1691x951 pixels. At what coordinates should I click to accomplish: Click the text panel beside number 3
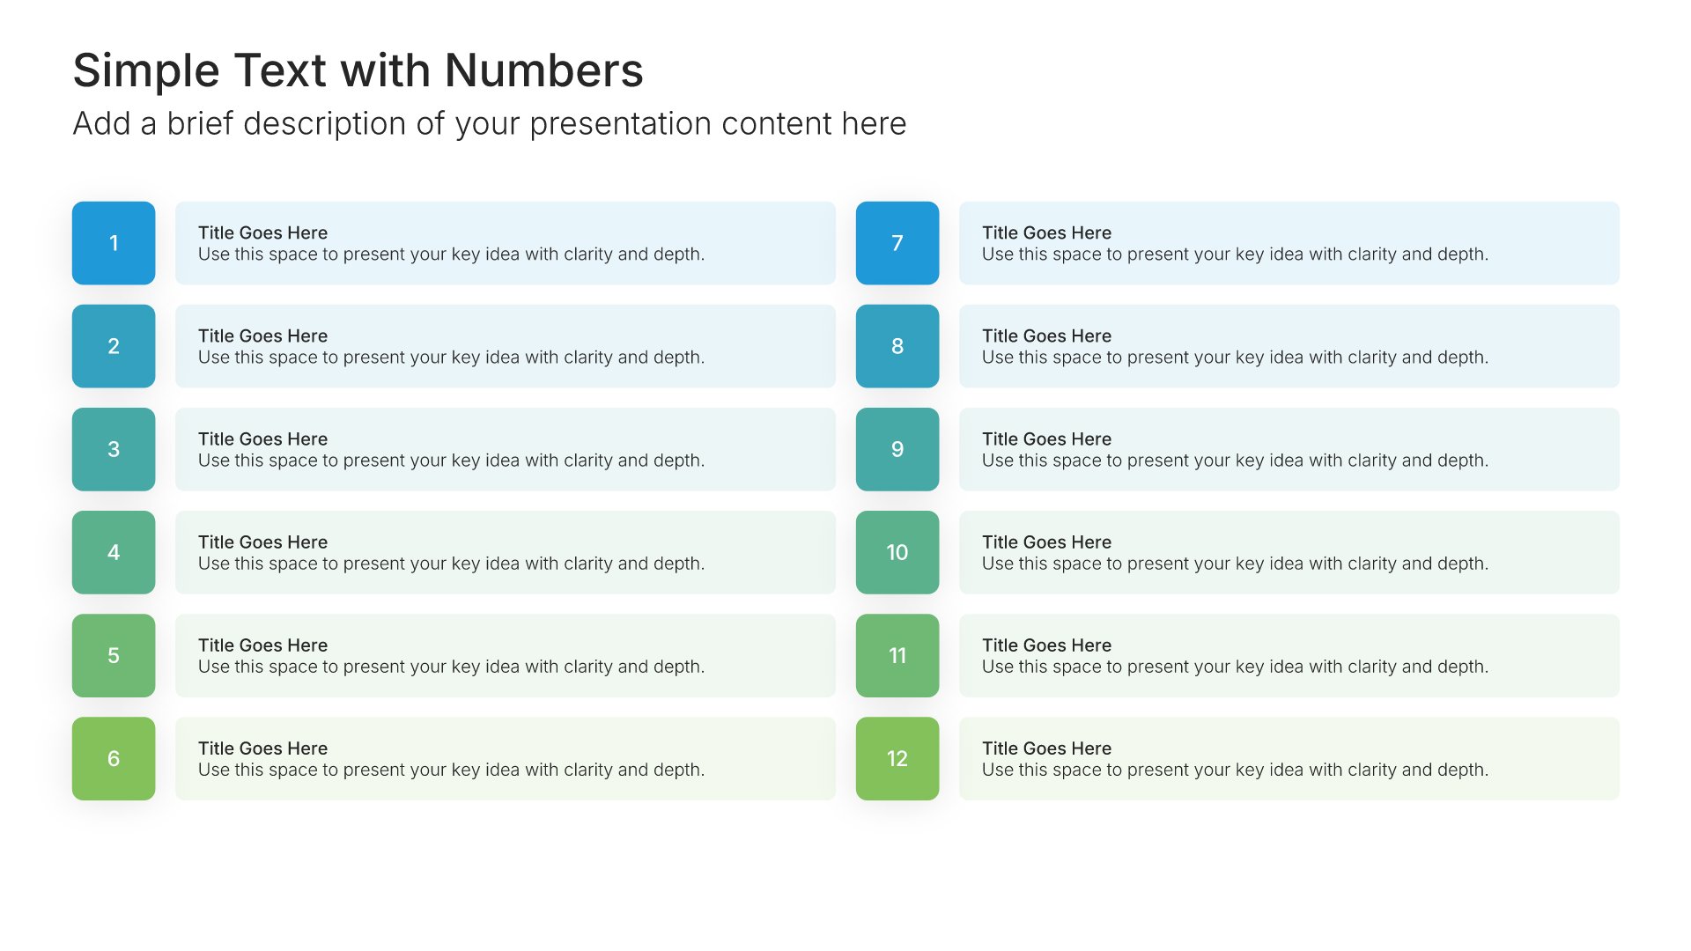[506, 449]
